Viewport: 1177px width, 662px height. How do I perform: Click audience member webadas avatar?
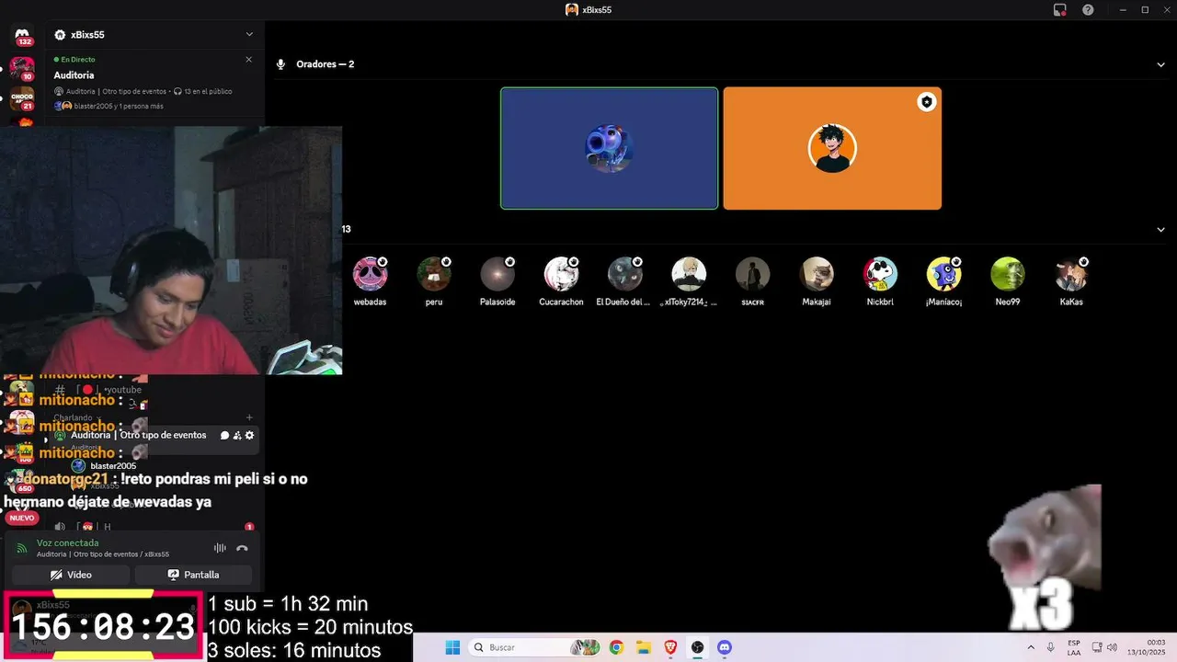[370, 274]
